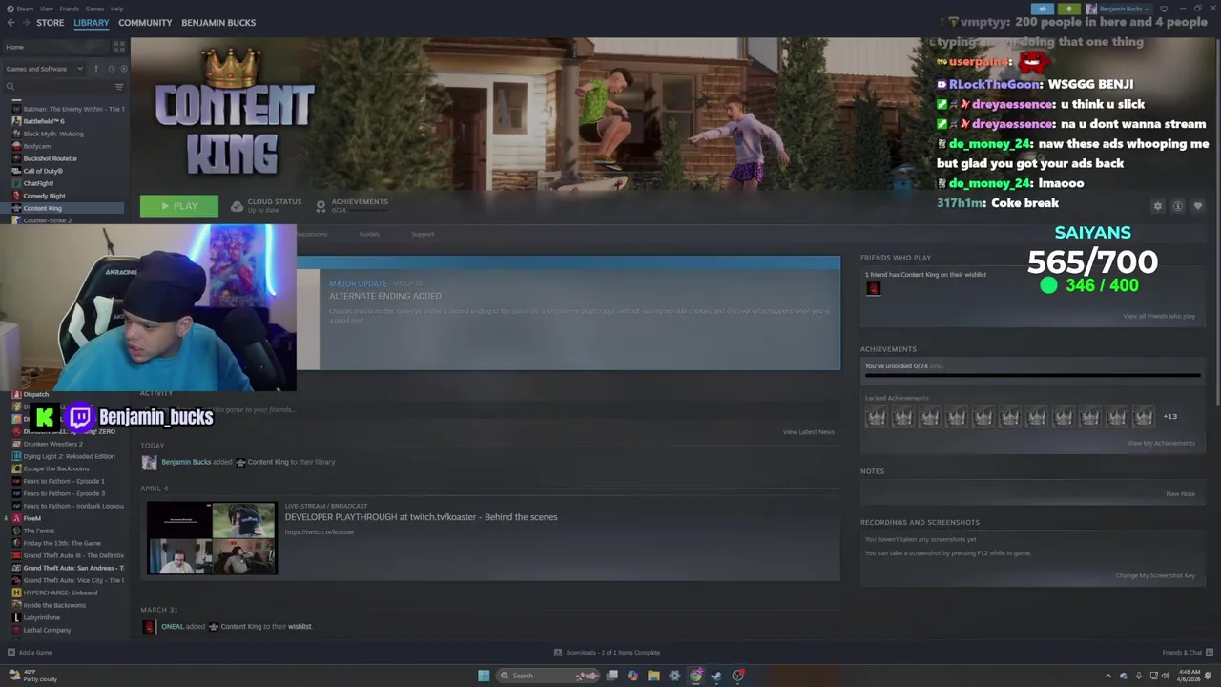Select ChatFight! in the game list

[x=38, y=183]
